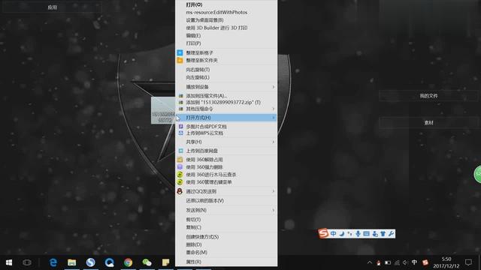Open the sticky notes taskbar icon

click(x=165, y=262)
